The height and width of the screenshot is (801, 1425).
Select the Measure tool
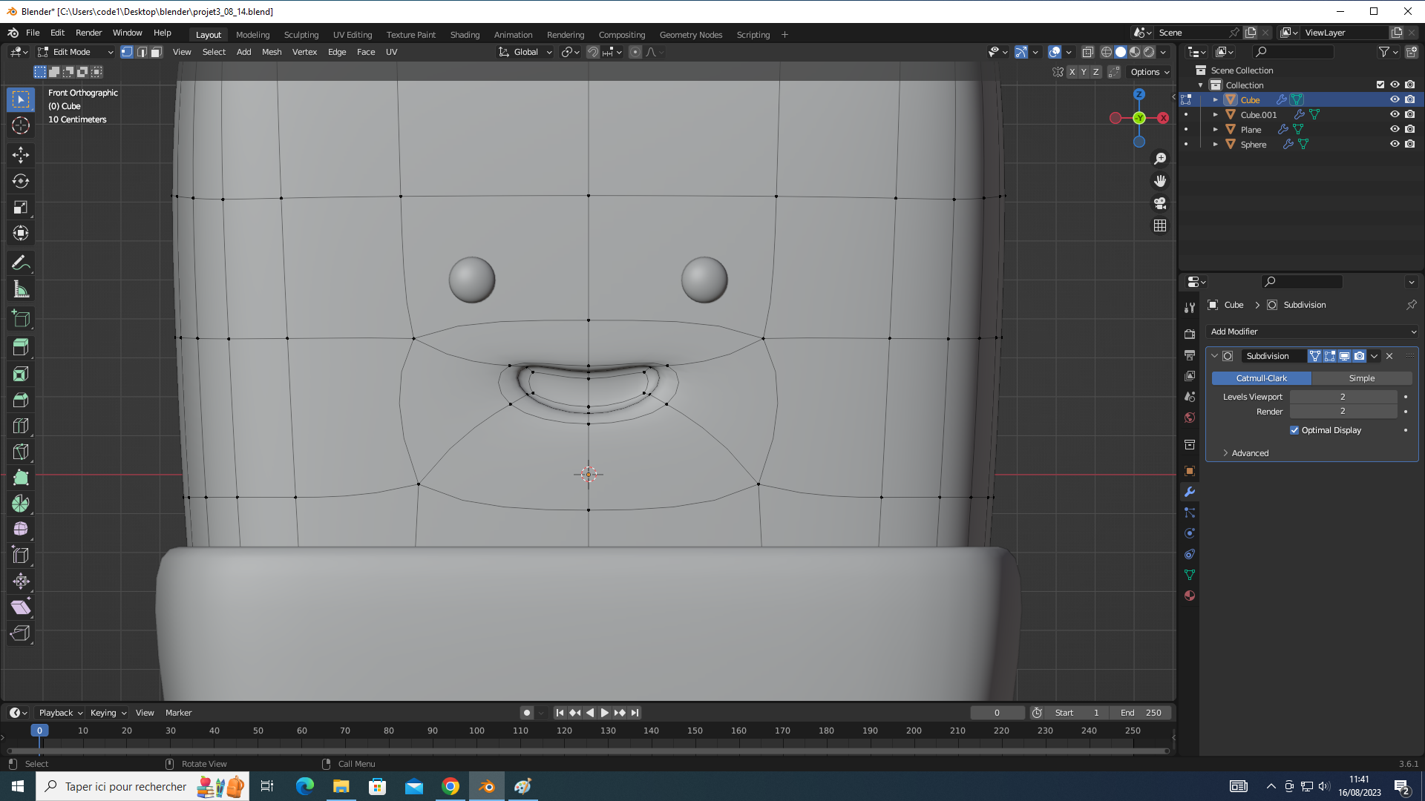(x=21, y=289)
